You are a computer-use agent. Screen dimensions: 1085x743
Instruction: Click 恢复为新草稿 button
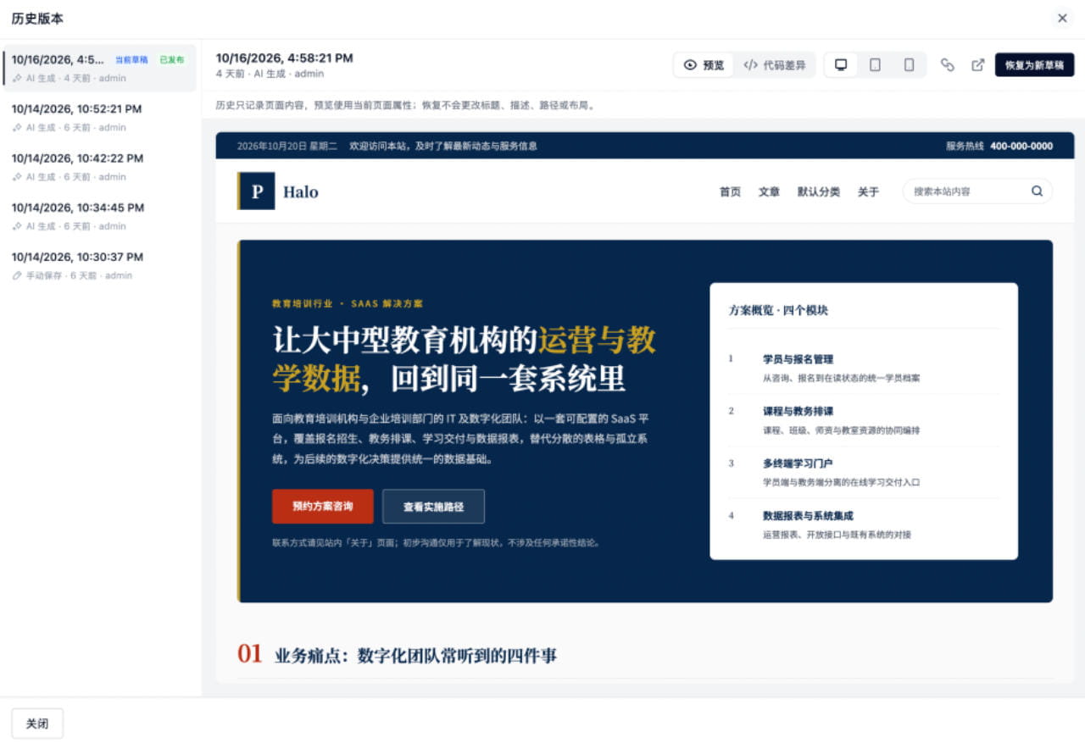point(1034,65)
